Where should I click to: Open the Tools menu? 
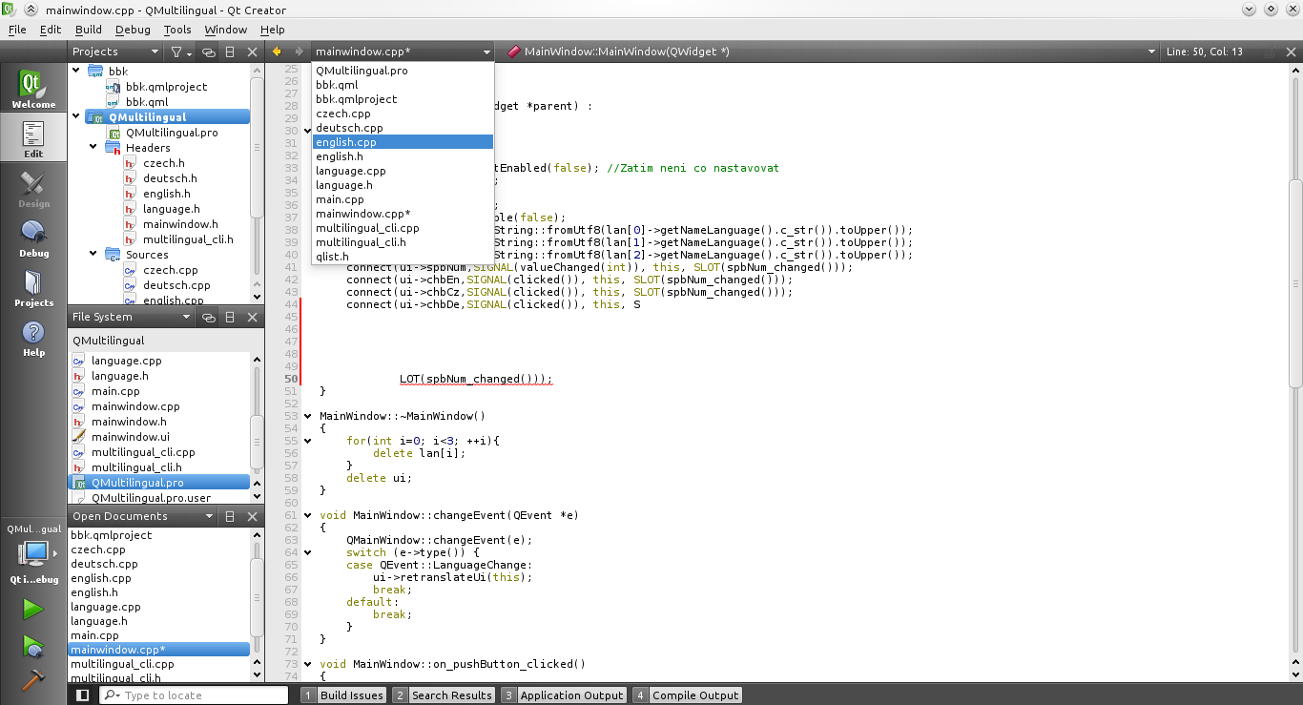[177, 30]
